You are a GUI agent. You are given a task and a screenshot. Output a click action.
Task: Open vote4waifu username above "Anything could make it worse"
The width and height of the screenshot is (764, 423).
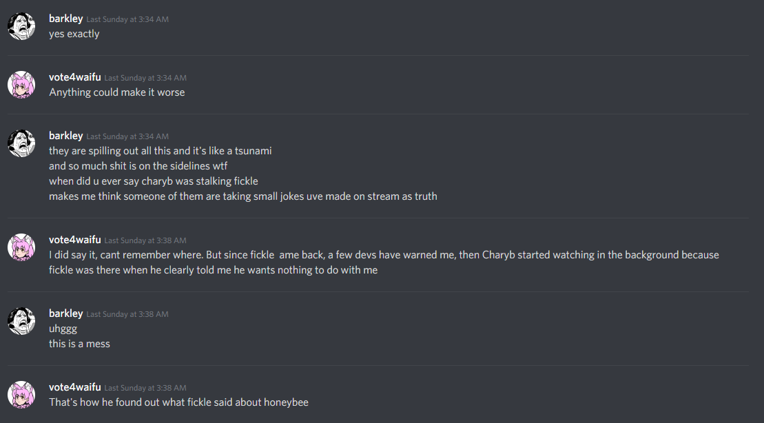(x=75, y=77)
